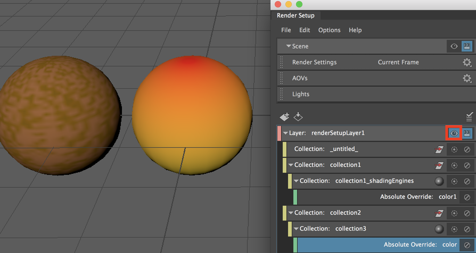Image resolution: width=476 pixels, height=253 pixels.
Task: Open the AOVs gear options
Action: click(x=466, y=78)
